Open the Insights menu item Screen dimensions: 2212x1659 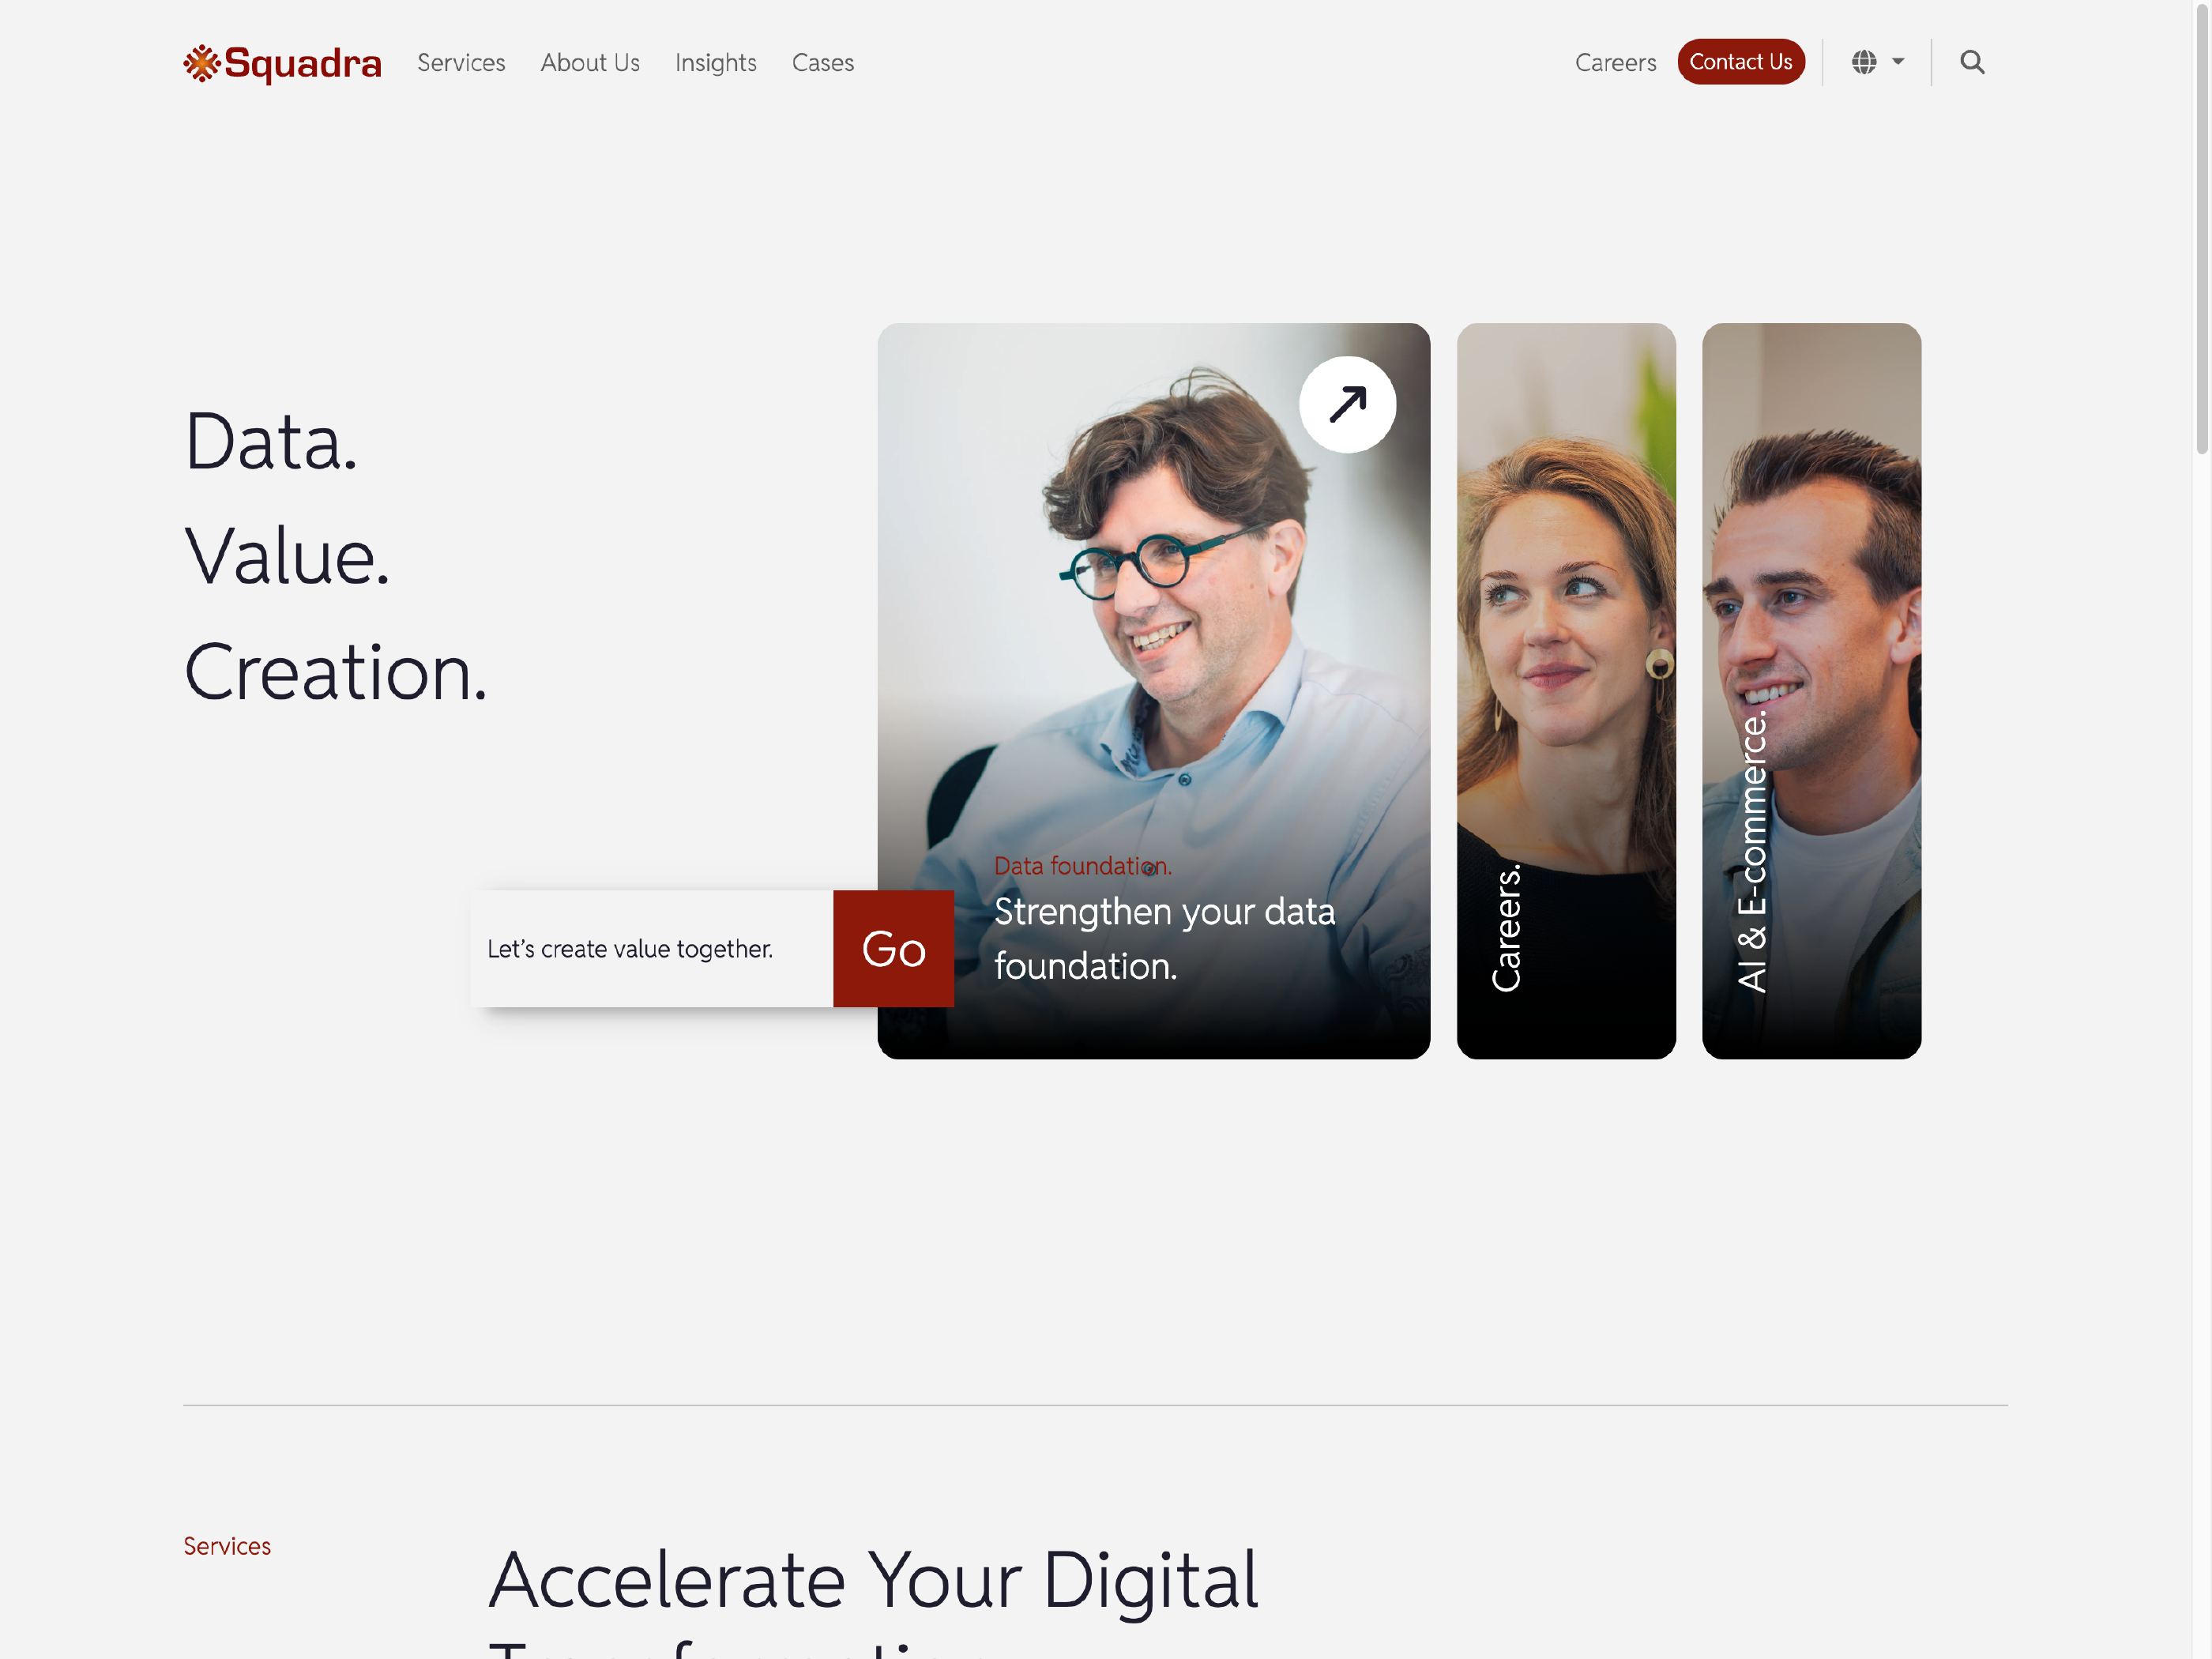(716, 63)
